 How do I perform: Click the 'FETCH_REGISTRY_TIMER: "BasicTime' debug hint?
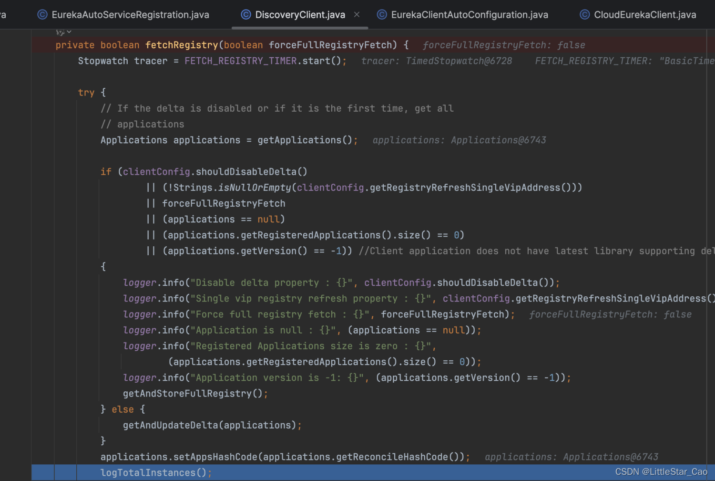click(x=624, y=61)
